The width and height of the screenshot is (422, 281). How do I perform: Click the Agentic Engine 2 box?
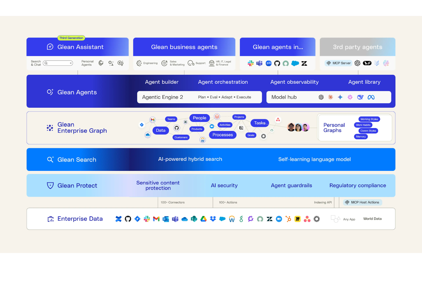200,97
